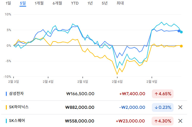Open the SK하이닉스 stock link
The image size is (192, 127).
[19, 107]
